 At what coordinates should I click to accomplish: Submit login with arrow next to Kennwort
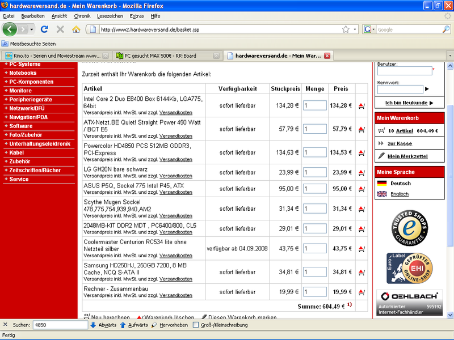click(427, 89)
